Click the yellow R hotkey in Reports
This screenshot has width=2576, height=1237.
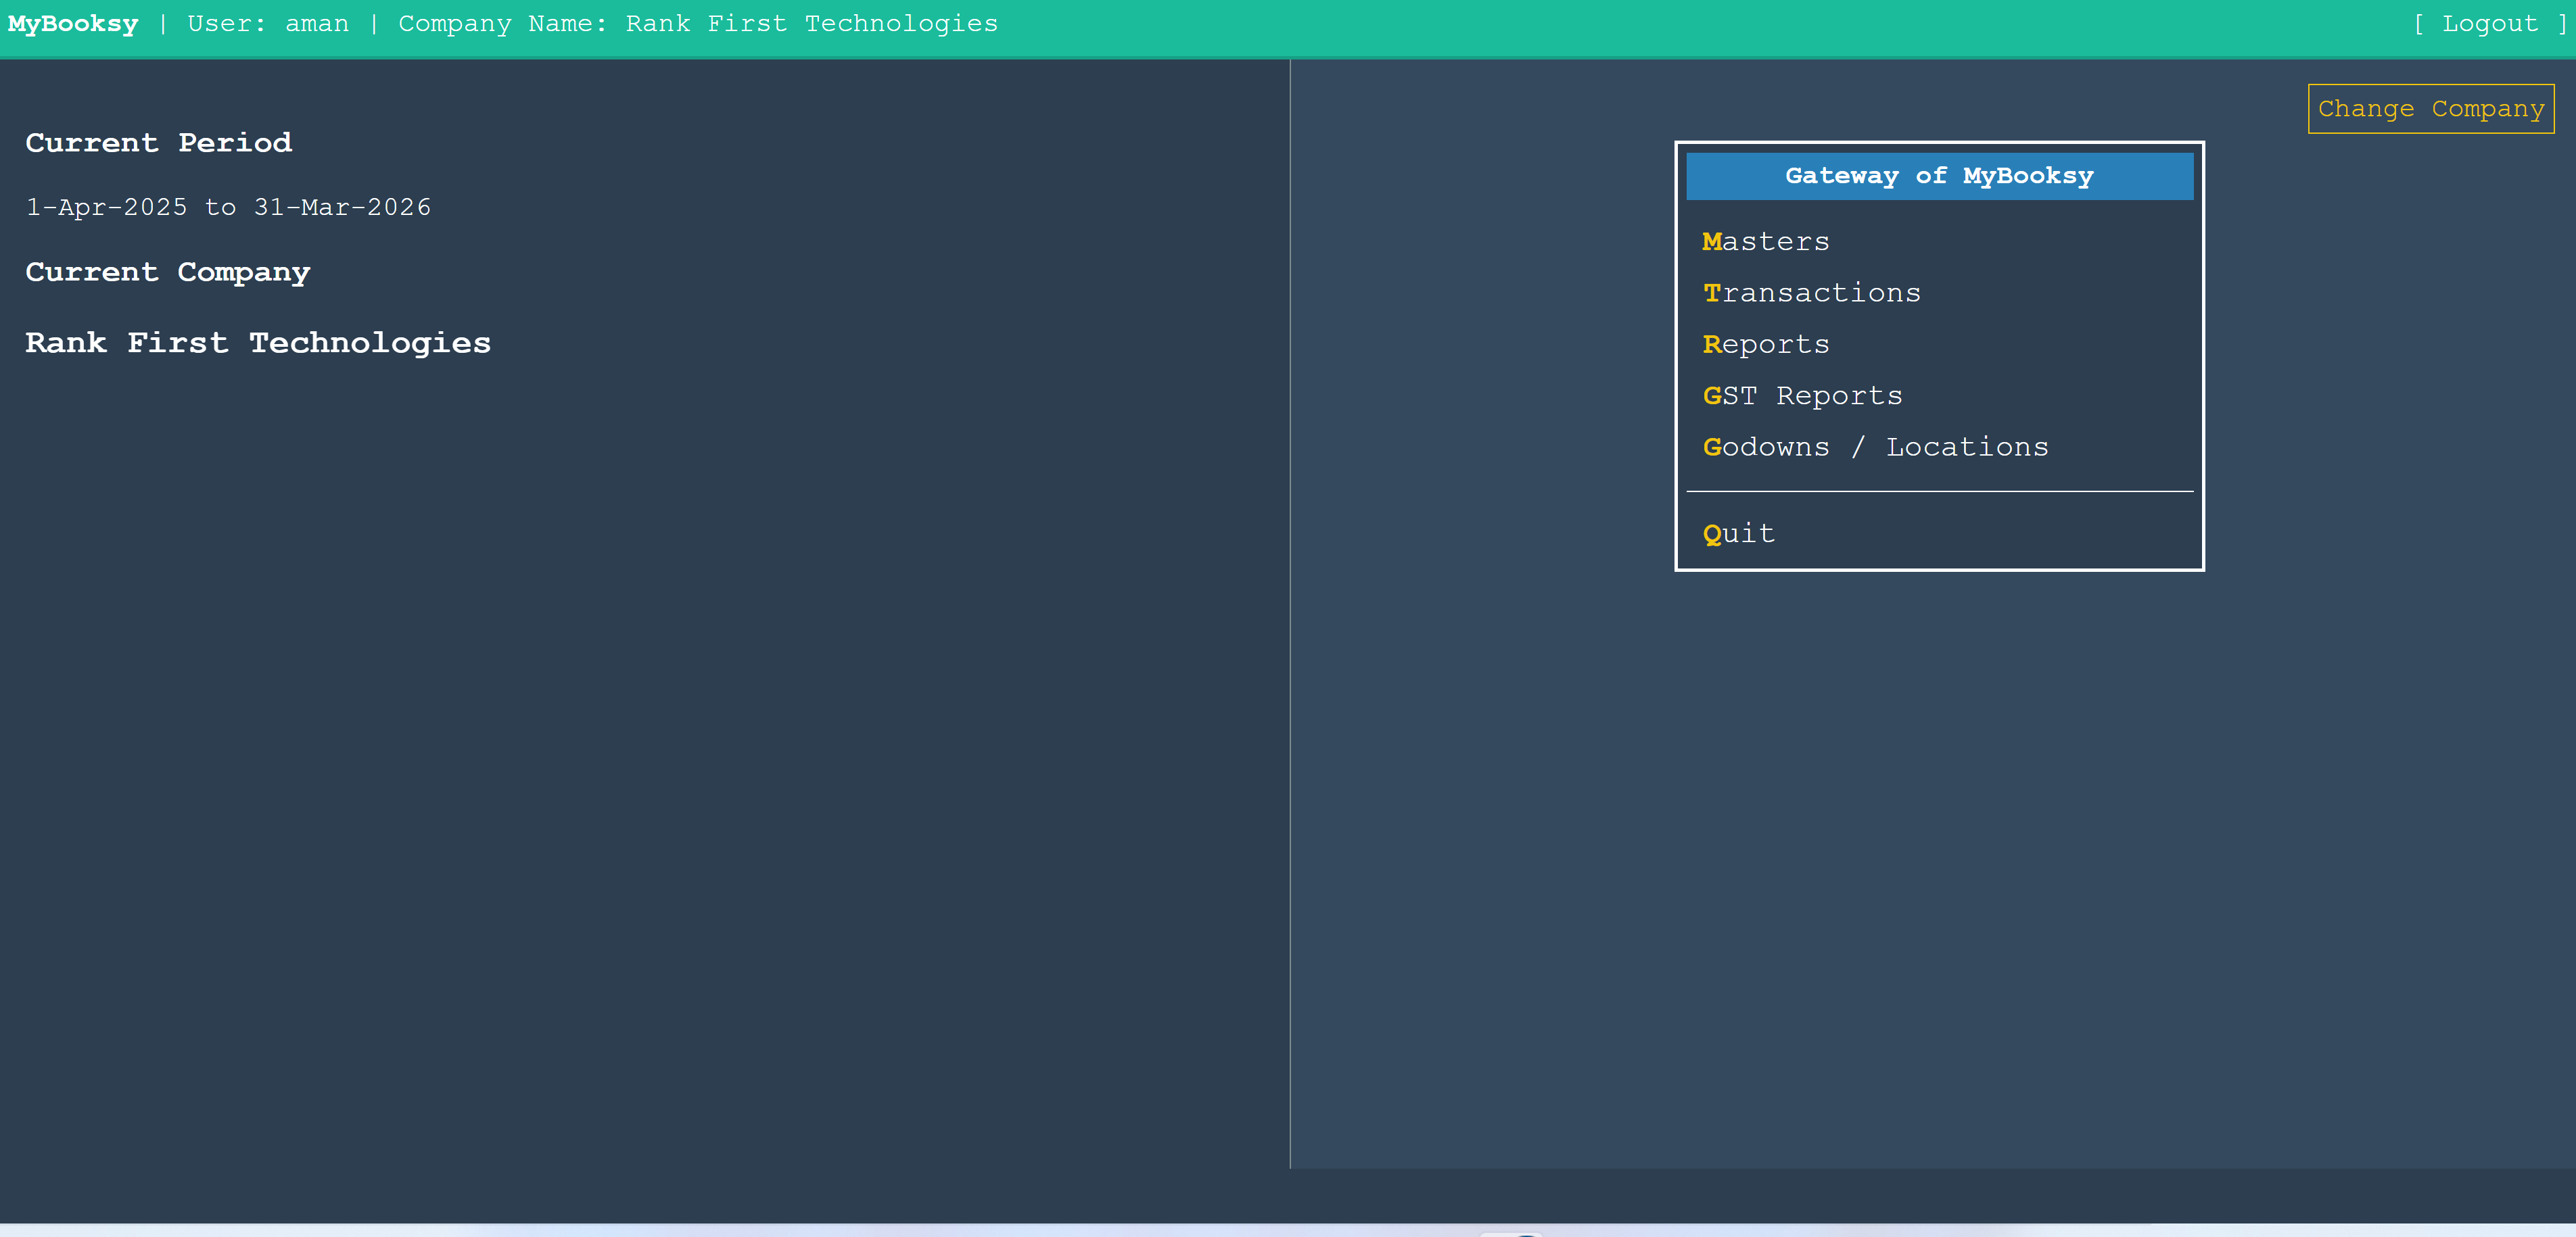click(1714, 343)
